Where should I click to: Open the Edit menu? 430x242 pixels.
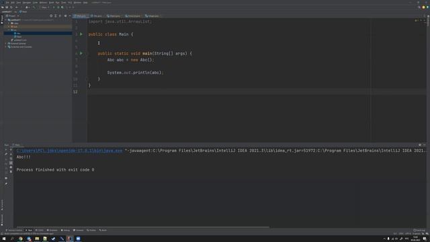(x=13, y=3)
